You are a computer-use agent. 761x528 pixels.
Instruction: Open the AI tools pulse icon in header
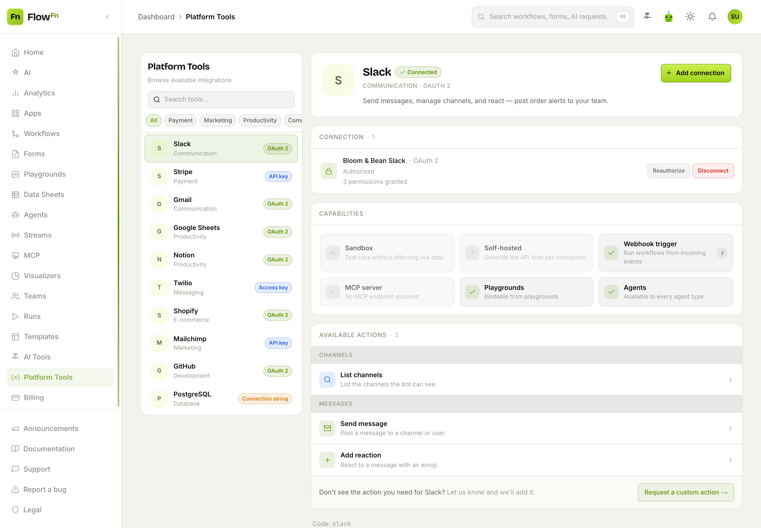[647, 16]
